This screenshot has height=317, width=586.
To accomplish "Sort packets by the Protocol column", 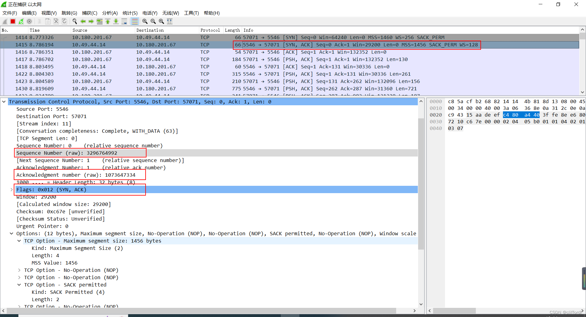I will point(211,30).
